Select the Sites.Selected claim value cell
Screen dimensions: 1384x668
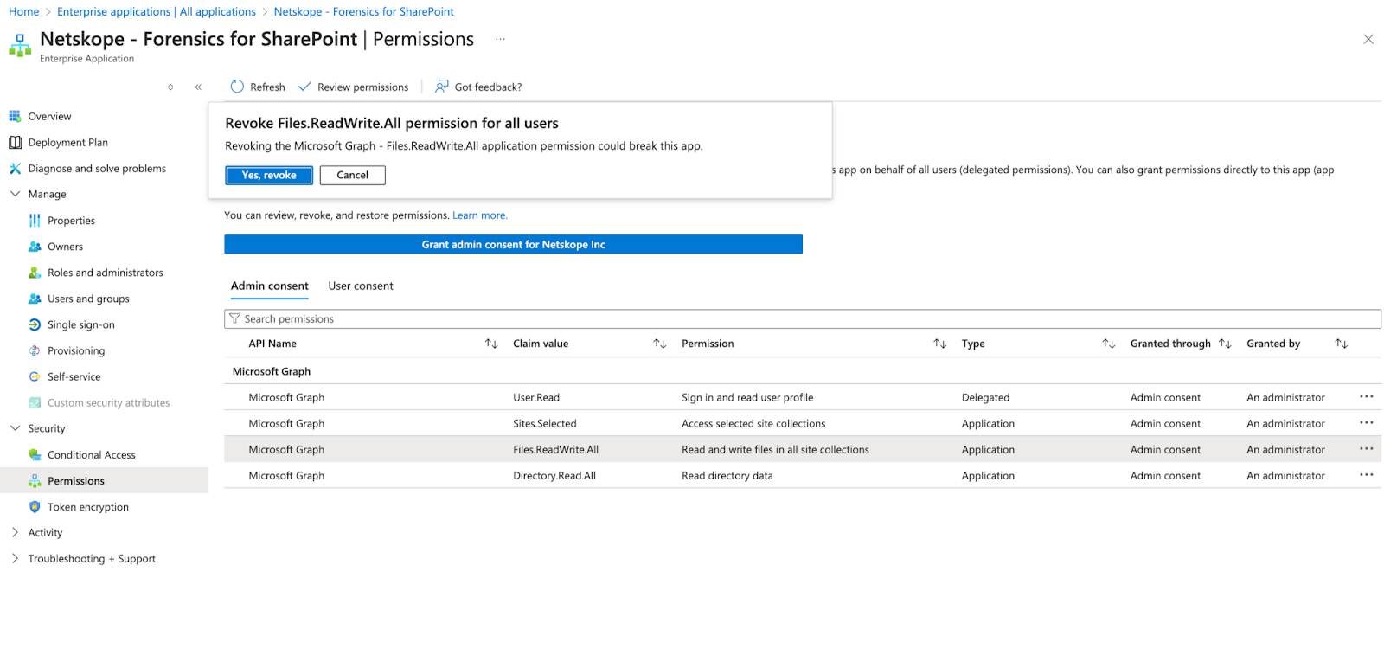(x=545, y=423)
